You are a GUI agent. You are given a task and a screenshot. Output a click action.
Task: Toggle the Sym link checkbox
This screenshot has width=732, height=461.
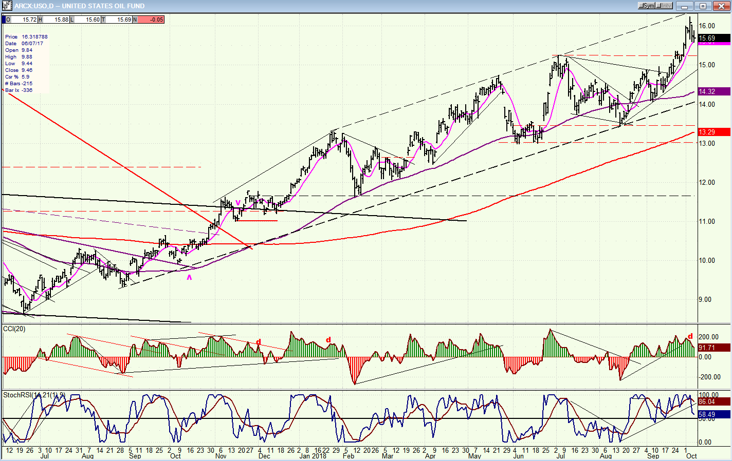coord(647,6)
